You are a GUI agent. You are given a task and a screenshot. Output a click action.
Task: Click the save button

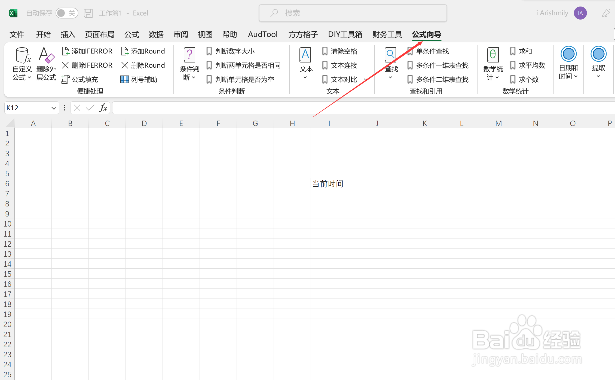point(88,13)
